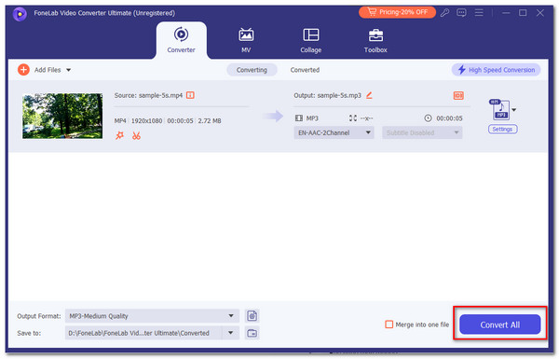Image resolution: width=559 pixels, height=359 pixels.
Task: Click the Convert All button
Action: click(499, 324)
